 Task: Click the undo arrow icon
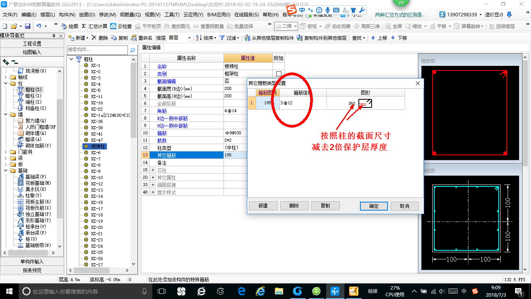(39, 26)
